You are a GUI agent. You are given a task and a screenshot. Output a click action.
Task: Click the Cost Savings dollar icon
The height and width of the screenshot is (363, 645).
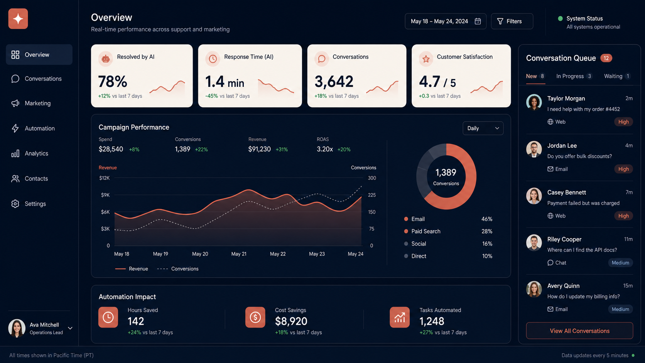[x=255, y=317]
